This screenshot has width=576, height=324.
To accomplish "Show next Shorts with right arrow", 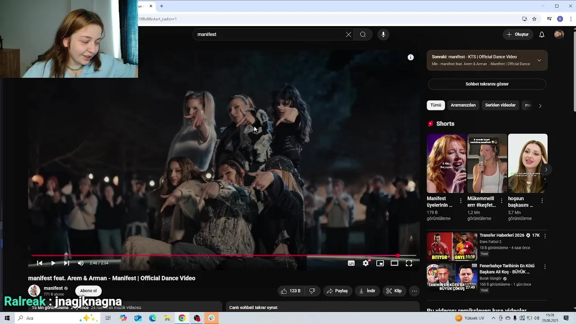I will click(x=546, y=170).
